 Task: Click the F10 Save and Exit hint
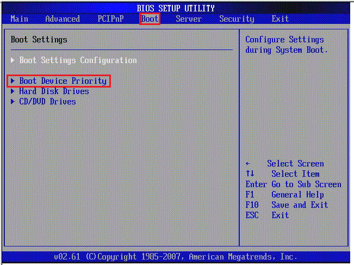point(287,205)
